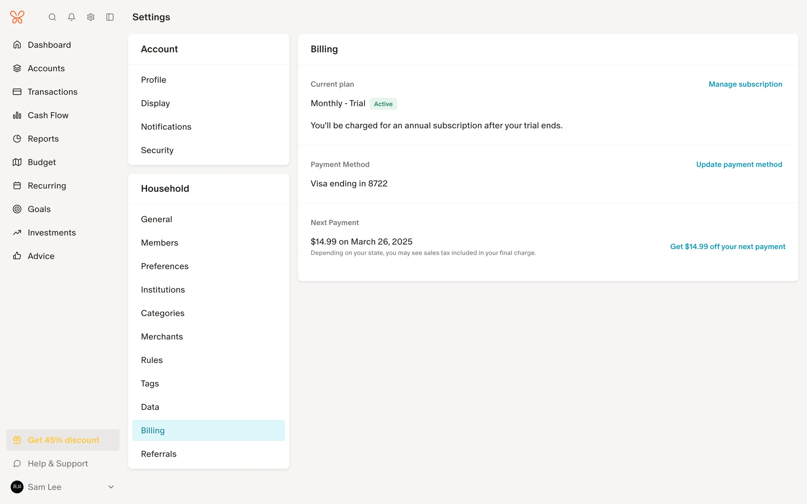The image size is (807, 504).
Task: Select Members under Household
Action: [x=160, y=243]
